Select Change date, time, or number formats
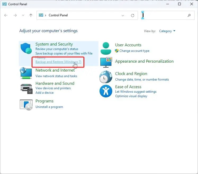Image resolution: width=198 pixels, height=174 pixels. click(142, 79)
